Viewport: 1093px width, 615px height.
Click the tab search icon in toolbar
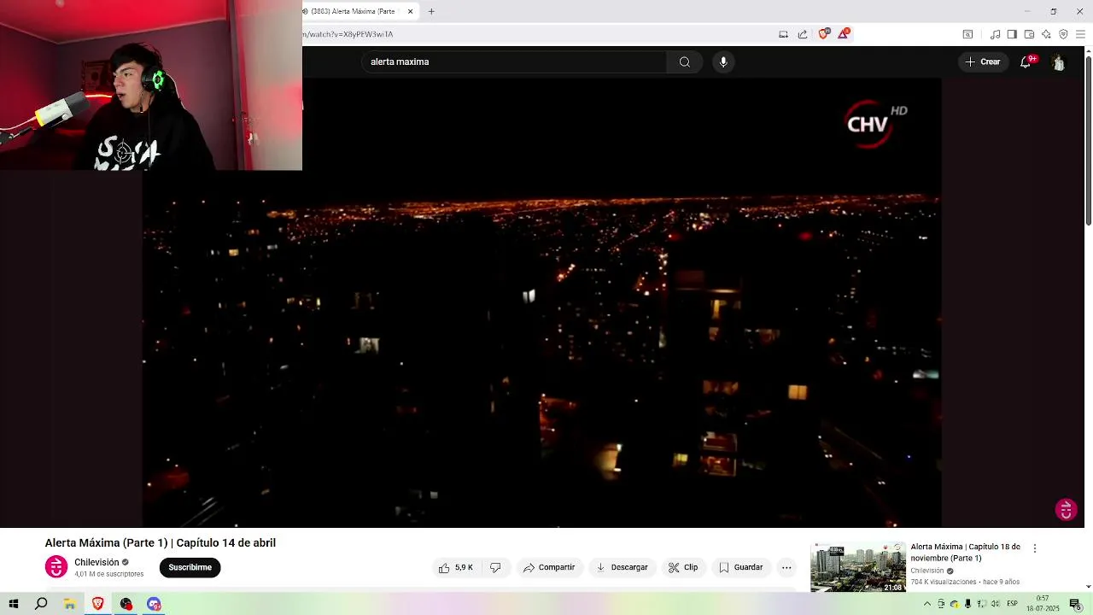pyautogui.click(x=967, y=34)
